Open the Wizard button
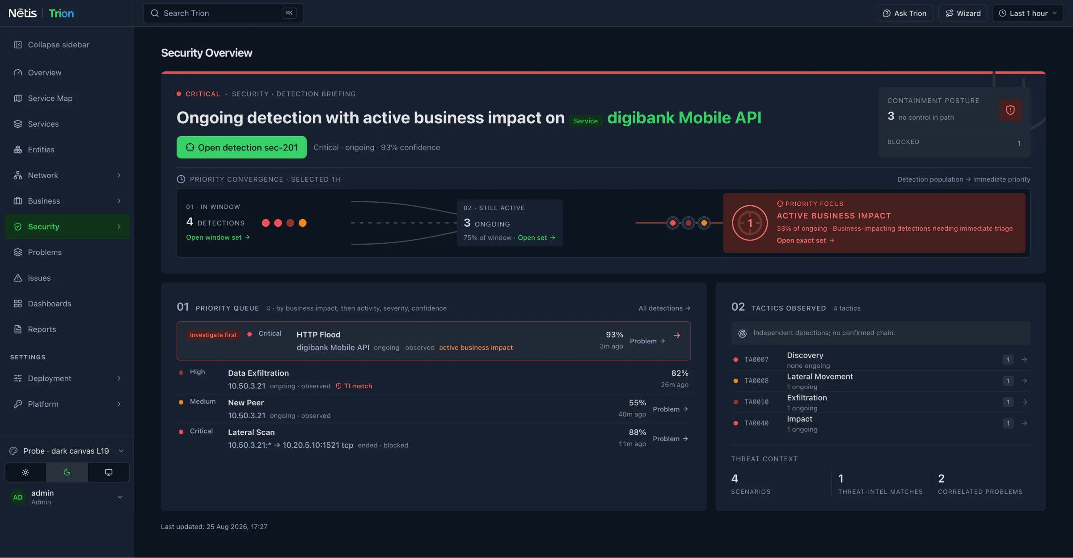This screenshot has height=558, width=1073. click(x=963, y=13)
